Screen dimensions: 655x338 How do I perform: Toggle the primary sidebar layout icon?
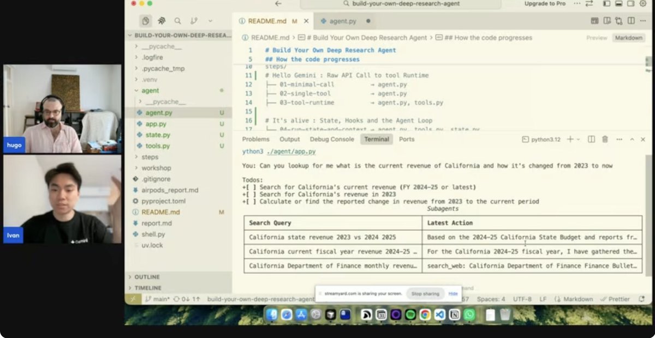606,4
